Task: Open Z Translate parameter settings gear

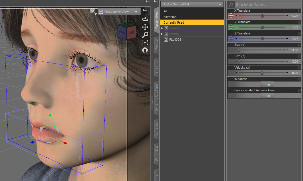Action: pos(299,34)
